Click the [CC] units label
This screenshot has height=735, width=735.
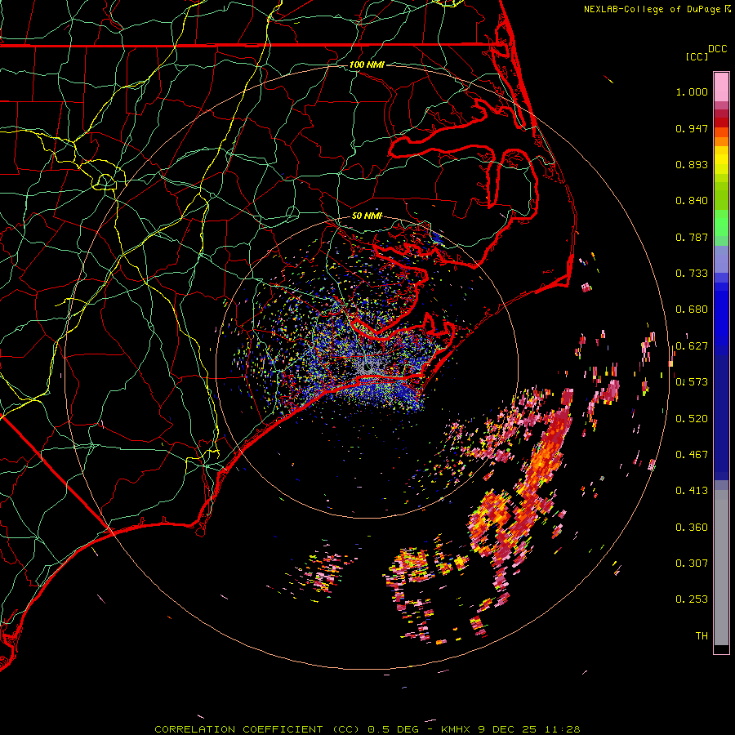[697, 56]
